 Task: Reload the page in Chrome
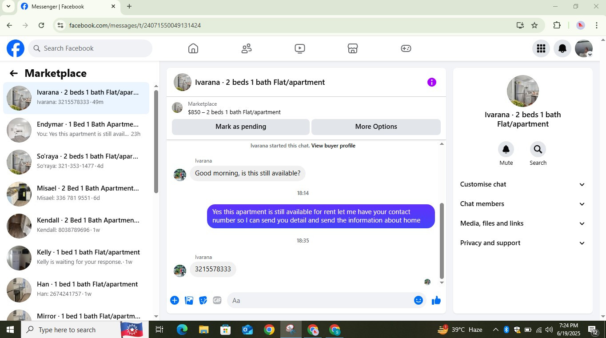41,25
